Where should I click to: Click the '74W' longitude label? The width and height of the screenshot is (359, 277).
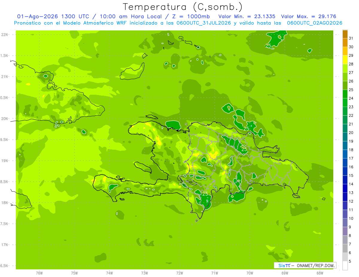pos(109,273)
